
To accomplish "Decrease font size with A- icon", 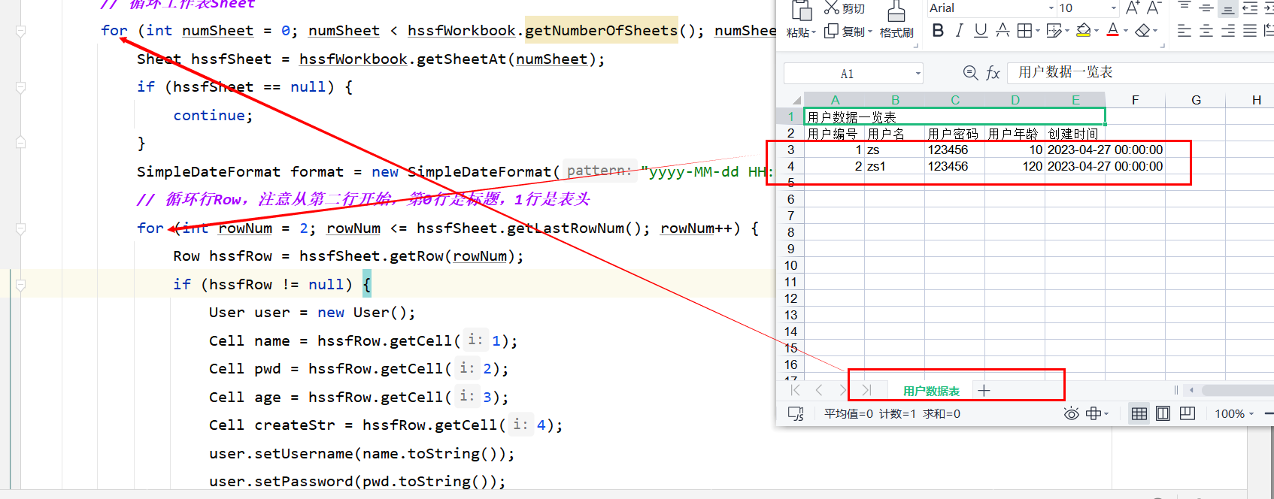I will pyautogui.click(x=1154, y=8).
